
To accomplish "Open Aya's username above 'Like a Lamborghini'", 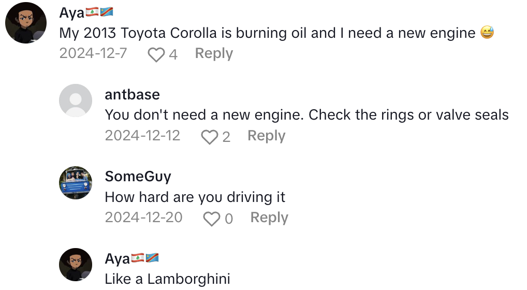I will 118,258.
